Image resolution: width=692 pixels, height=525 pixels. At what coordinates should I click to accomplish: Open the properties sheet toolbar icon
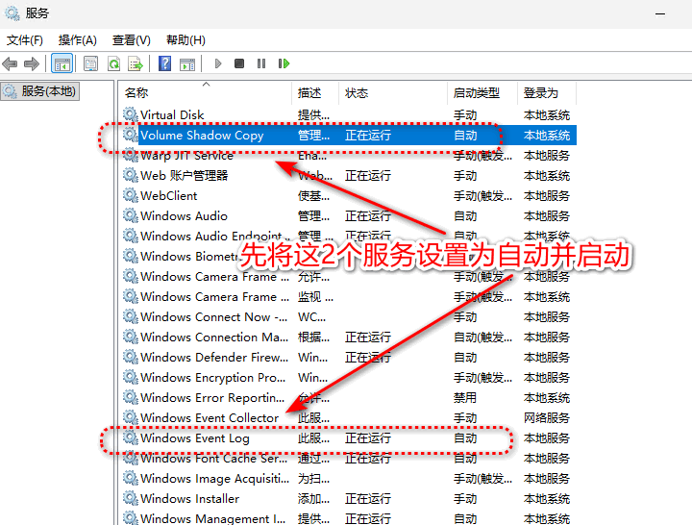pos(91,64)
